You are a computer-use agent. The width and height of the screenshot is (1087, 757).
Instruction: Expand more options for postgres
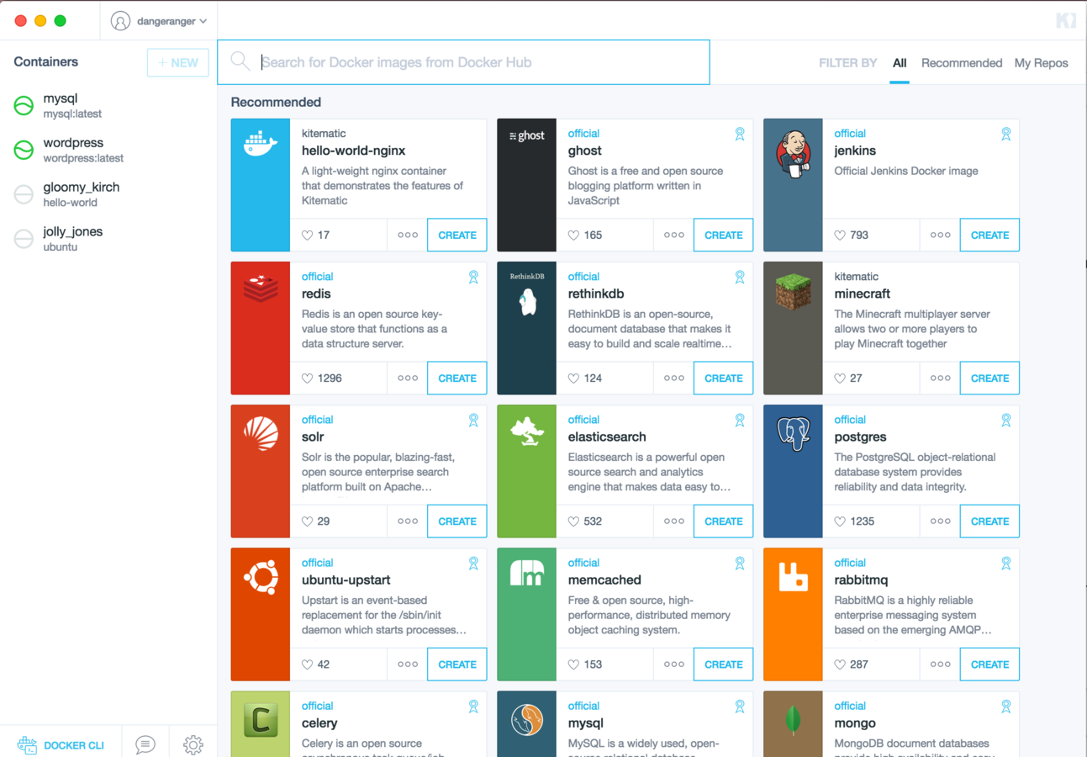coord(940,521)
